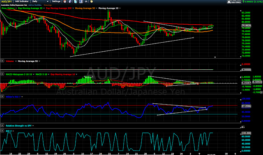Expand the Price History dropdown arrow
Viewport: 263px width, 155px height.
(x=16, y=8)
